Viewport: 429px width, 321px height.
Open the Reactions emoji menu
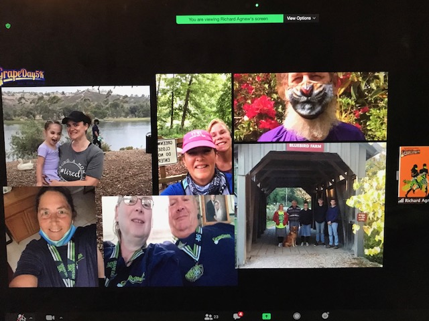coord(325,316)
